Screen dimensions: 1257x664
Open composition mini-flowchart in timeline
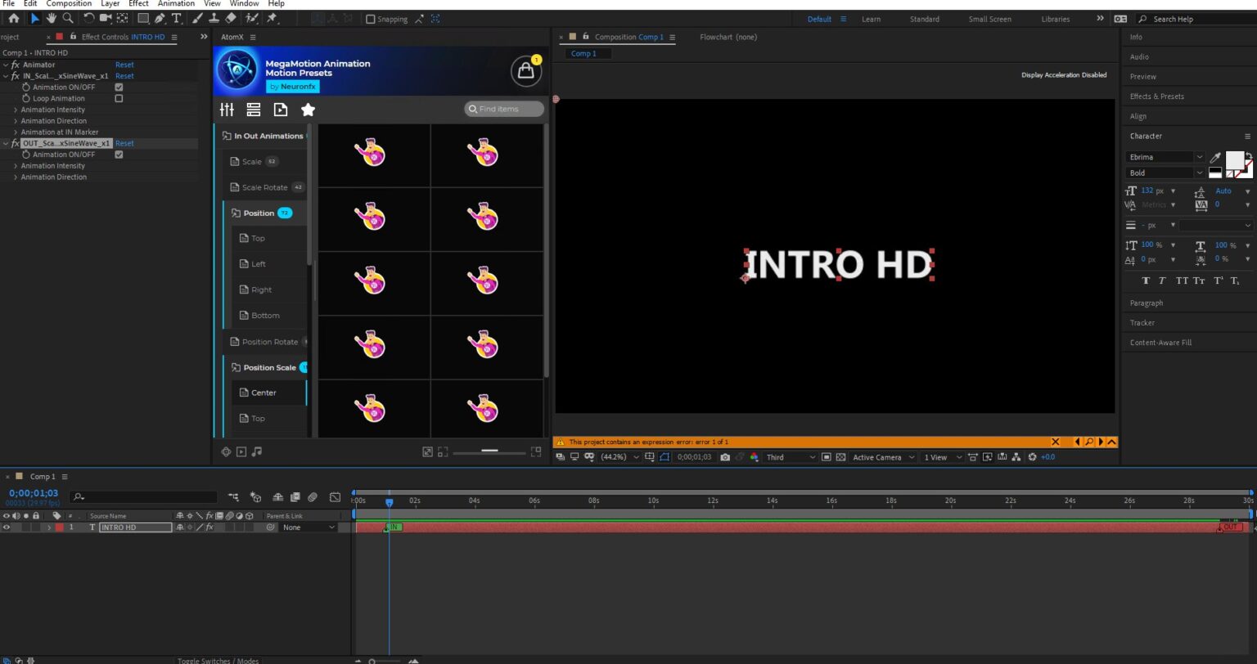(x=234, y=496)
